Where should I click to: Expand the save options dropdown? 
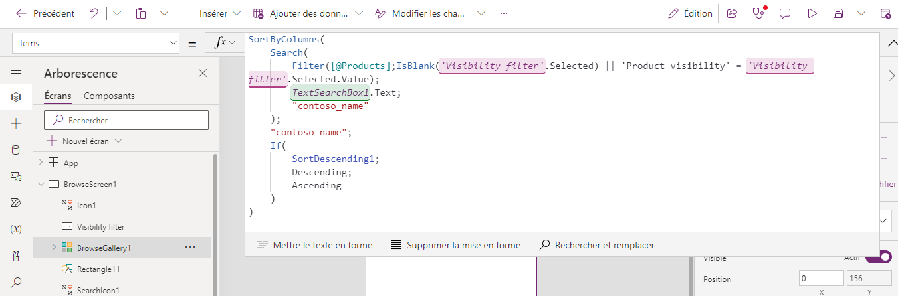(861, 13)
